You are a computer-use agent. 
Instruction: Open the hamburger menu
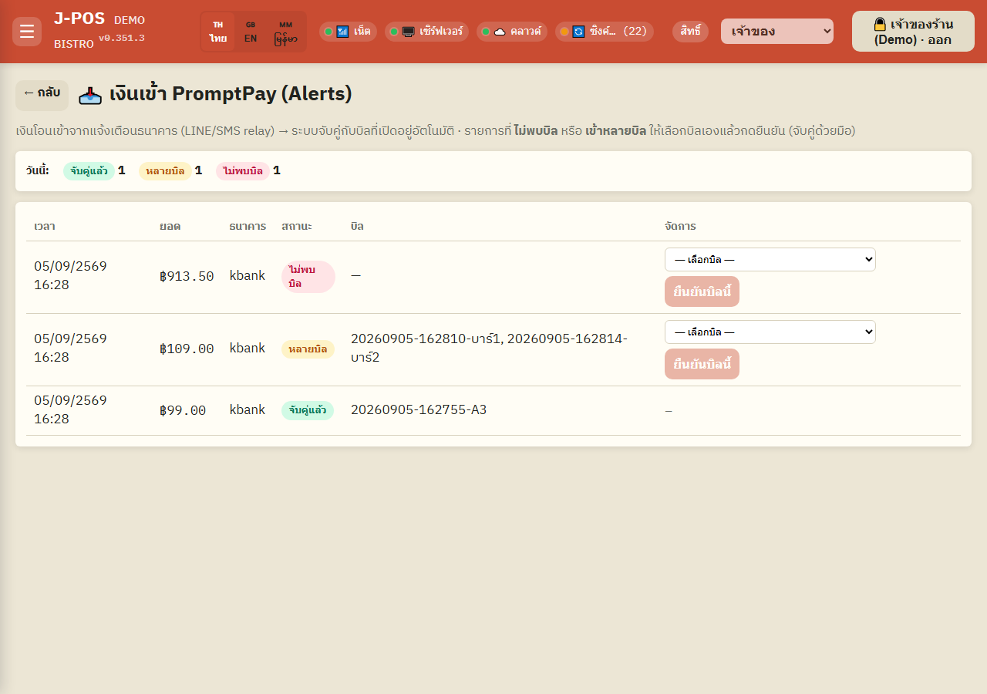27,32
